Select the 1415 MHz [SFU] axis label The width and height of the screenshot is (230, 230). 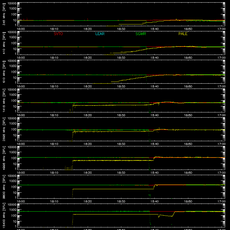(4, 100)
